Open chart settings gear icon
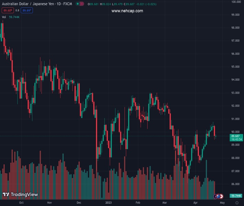This screenshot has height=206, width=244. (237, 203)
